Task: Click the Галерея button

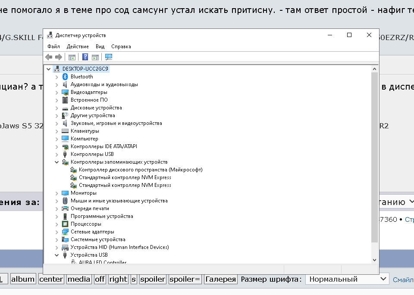Action: click(220, 279)
